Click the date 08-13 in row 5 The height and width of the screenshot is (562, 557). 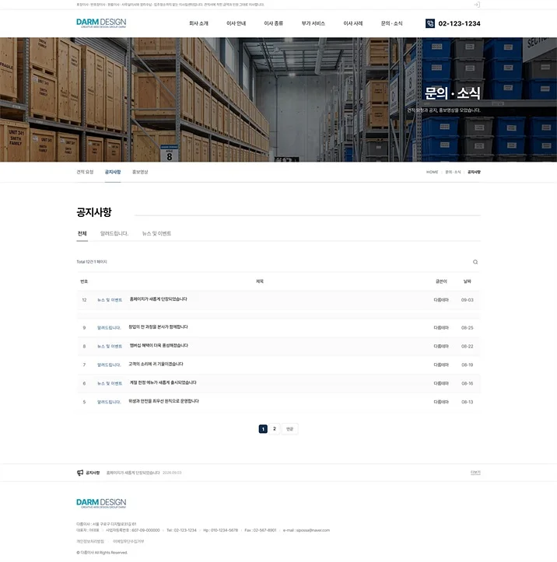[x=467, y=403]
